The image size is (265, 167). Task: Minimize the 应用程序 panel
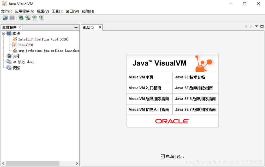76,27
